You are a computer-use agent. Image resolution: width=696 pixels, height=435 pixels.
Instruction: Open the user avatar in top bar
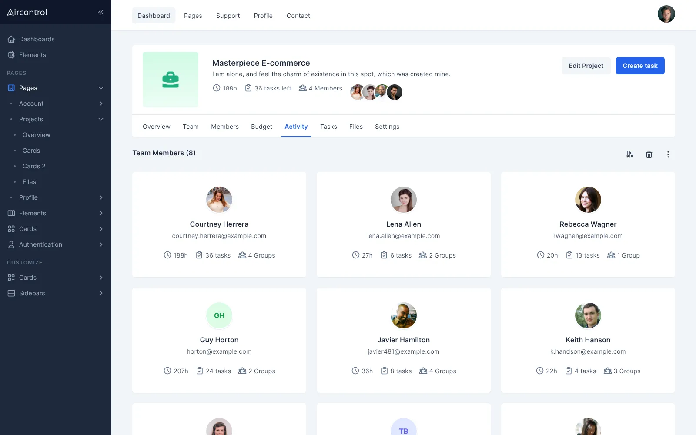(666, 14)
